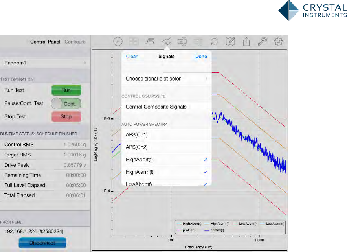The image size is (347, 252).
Task: Click the key toolbar icon
Action: click(262, 41)
